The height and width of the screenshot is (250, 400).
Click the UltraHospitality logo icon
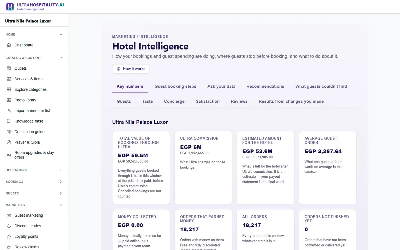pyautogui.click(x=10, y=7)
